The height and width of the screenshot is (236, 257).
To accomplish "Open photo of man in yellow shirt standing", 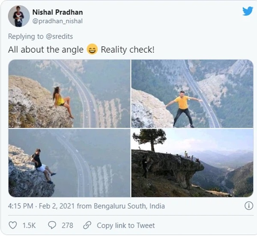I will (x=192, y=94).
